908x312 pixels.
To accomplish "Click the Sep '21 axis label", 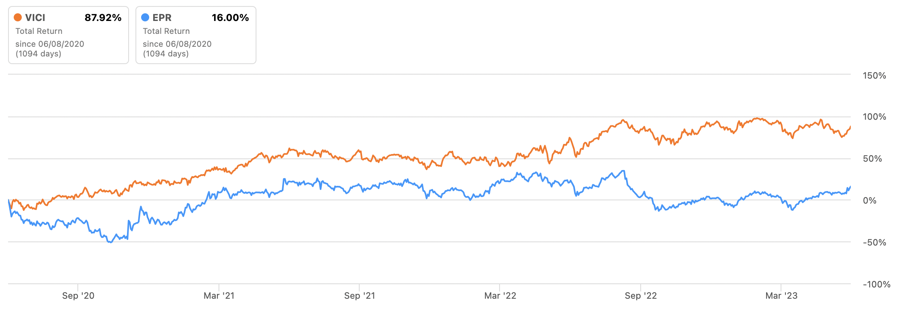I will click(360, 296).
